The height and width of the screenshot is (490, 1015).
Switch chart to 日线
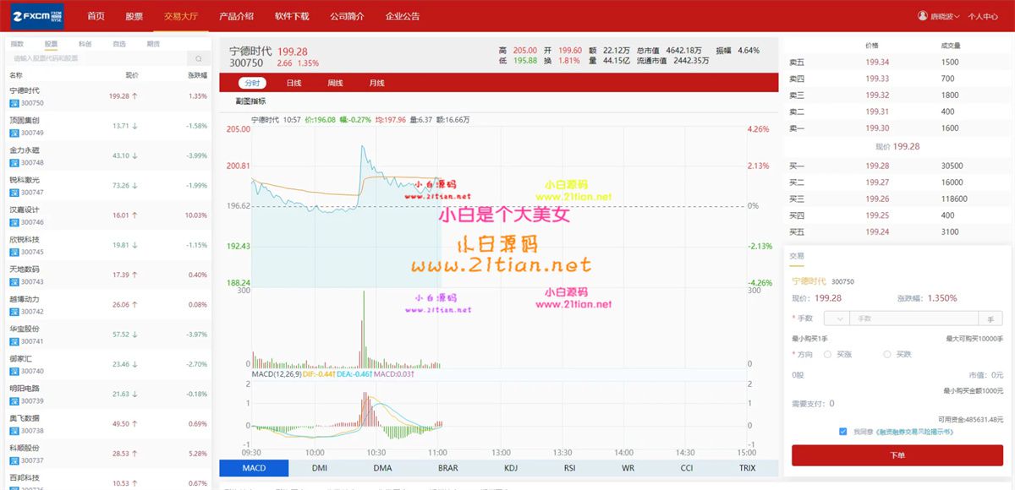tap(294, 83)
